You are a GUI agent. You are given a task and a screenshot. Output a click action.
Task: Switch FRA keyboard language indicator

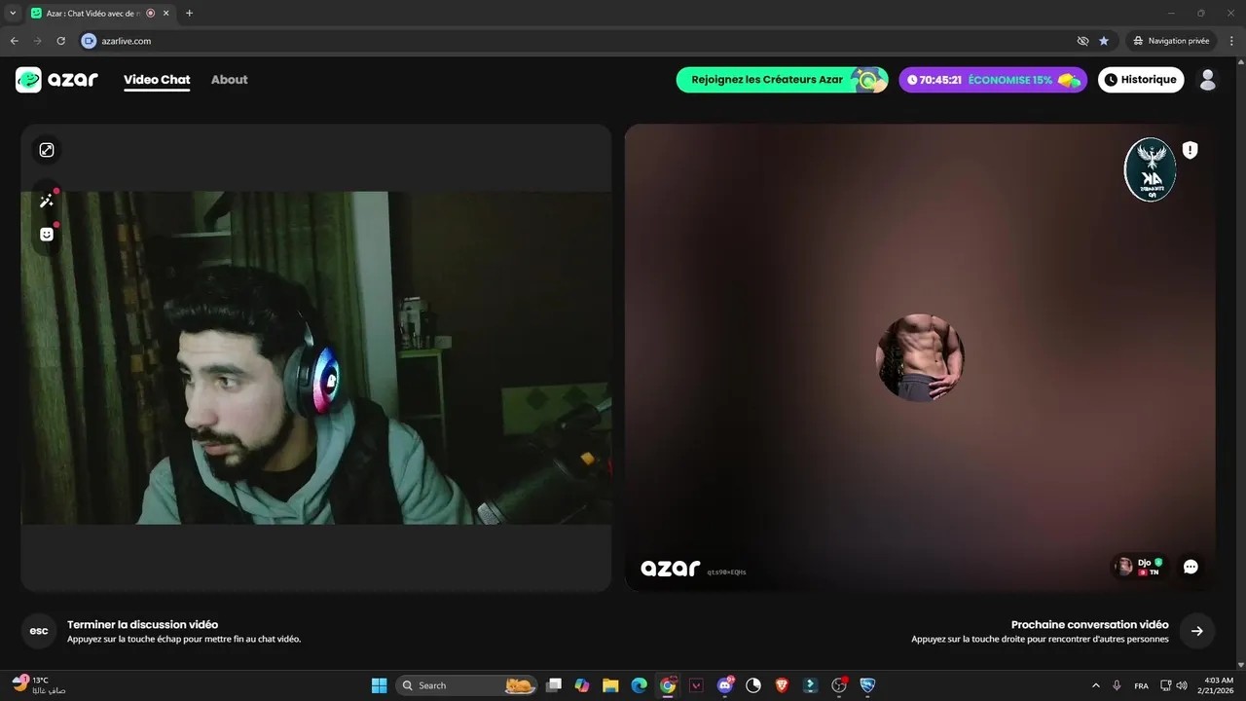click(x=1141, y=685)
